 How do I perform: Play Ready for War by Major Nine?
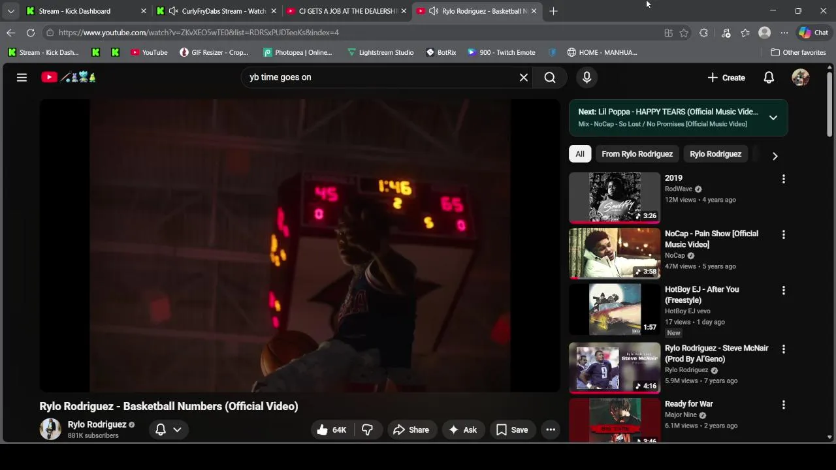615,420
